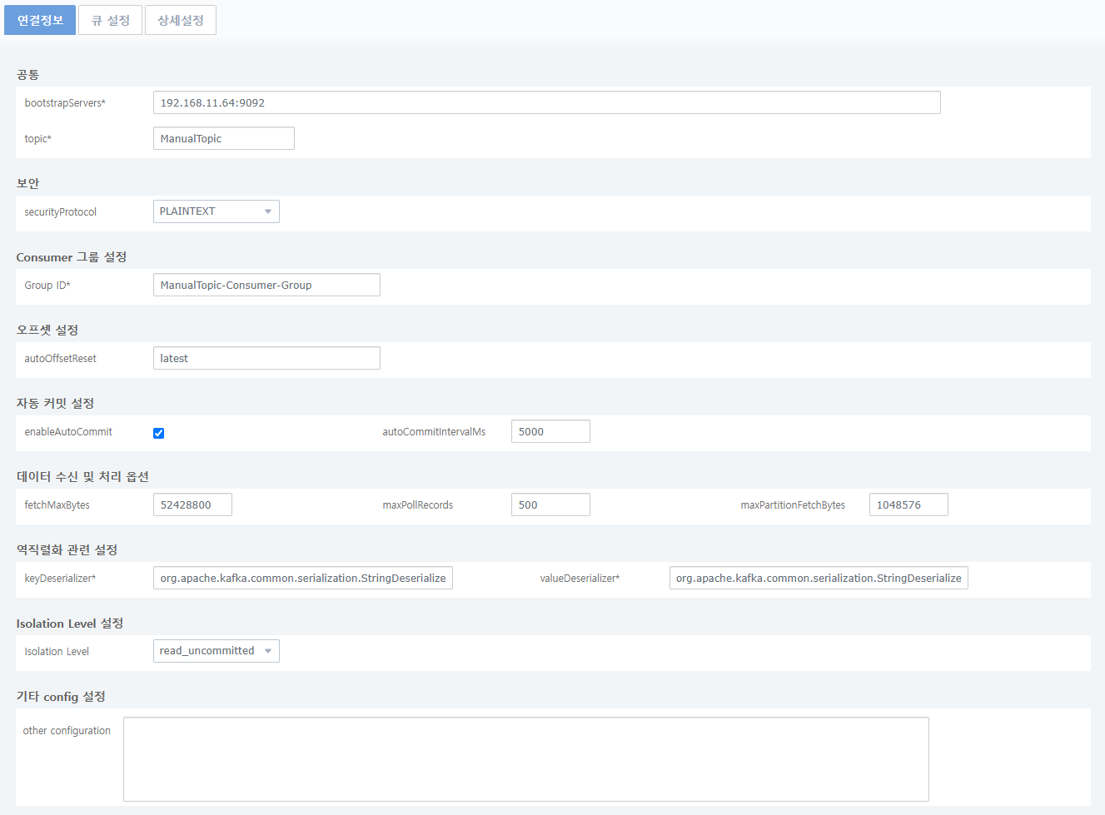Open the securityProtocol dropdown
This screenshot has width=1105, height=815.
coord(216,211)
